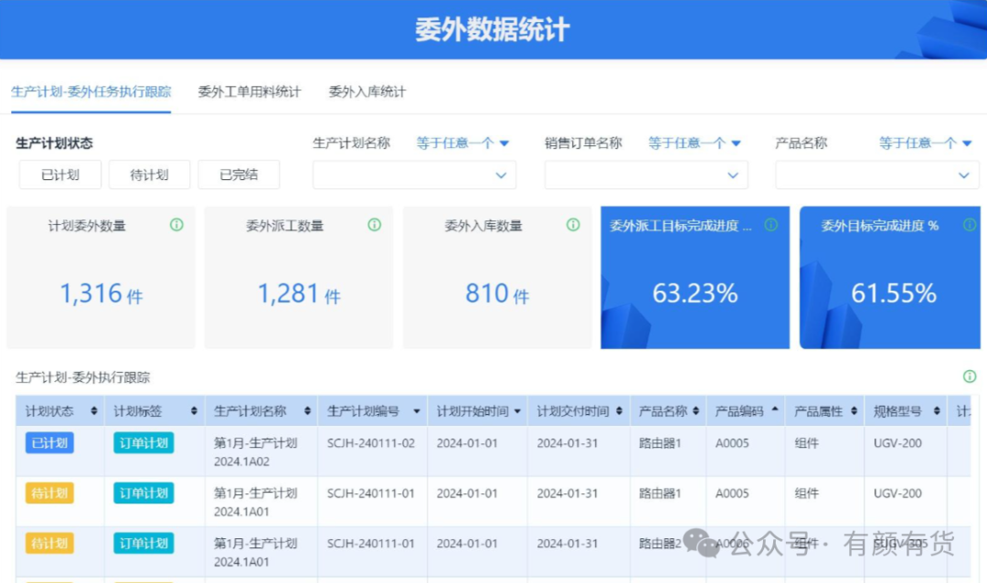Click 订单计划 tag in second table row
The image size is (987, 583).
point(143,493)
